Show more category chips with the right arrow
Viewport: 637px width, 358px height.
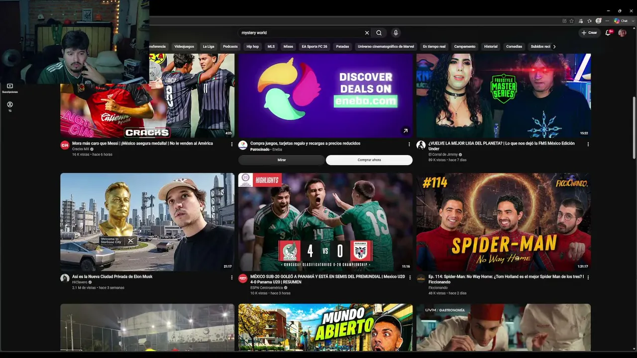point(554,47)
